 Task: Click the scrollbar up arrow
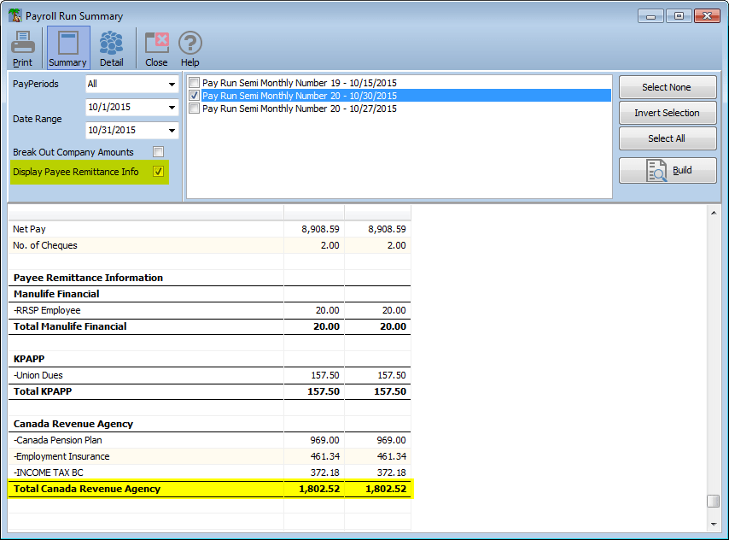(x=713, y=213)
